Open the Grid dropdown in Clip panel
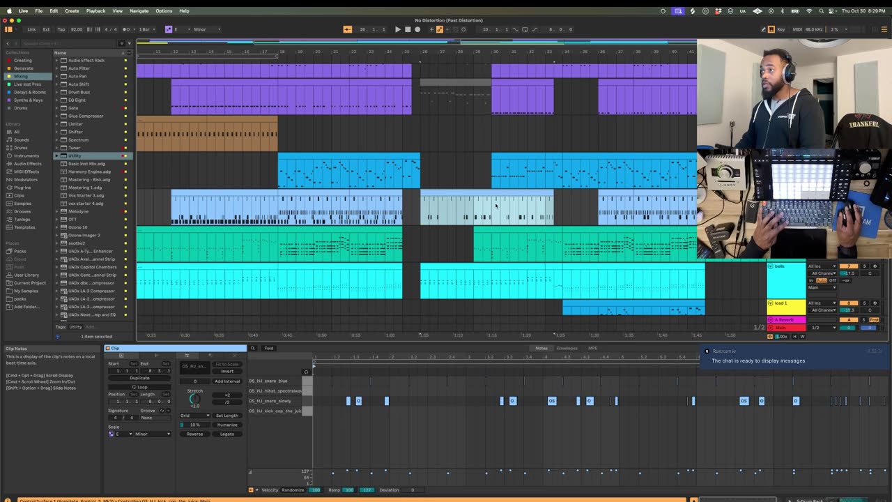 pyautogui.click(x=194, y=416)
